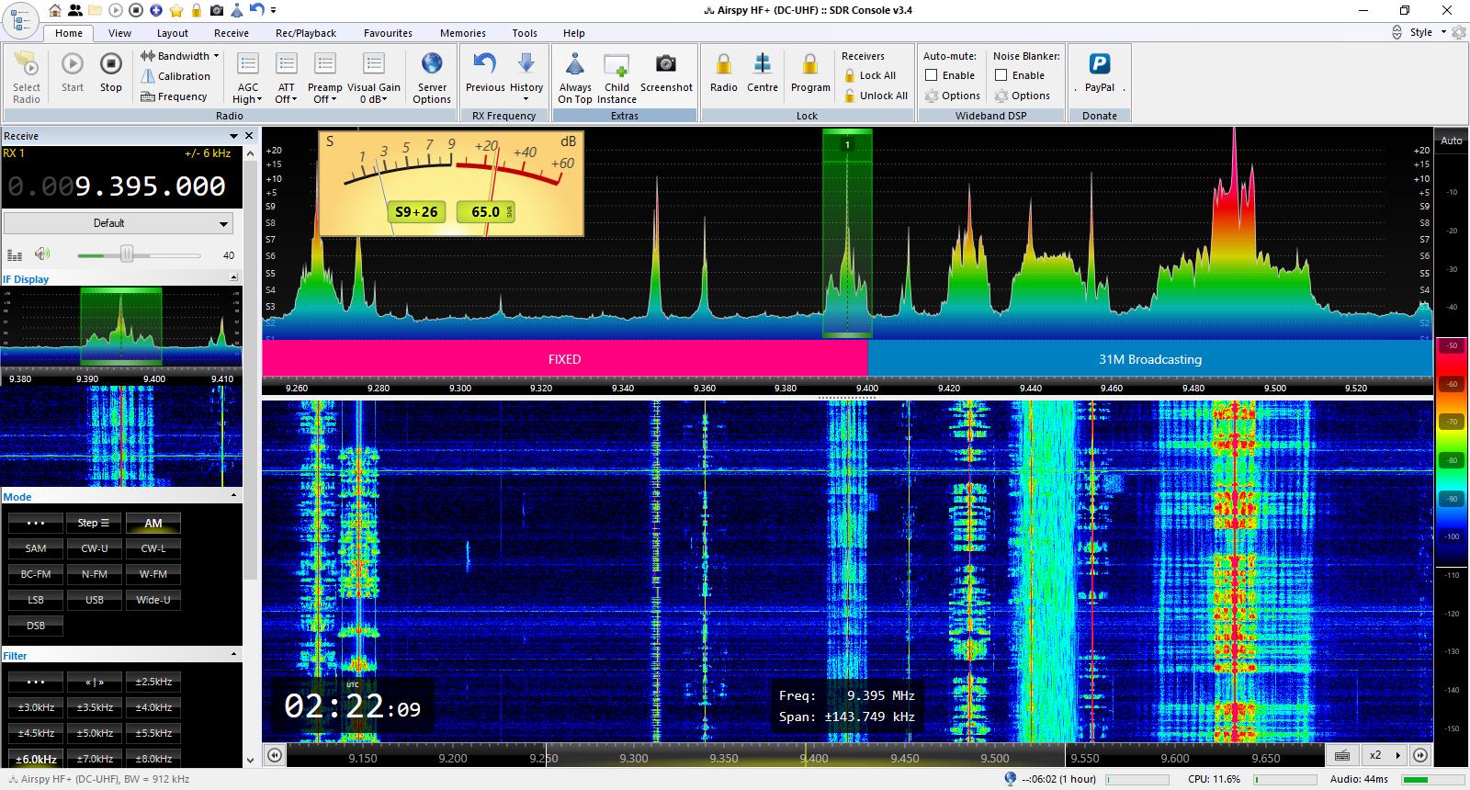
Task: Open the Bandwidth dropdown
Action: [x=179, y=56]
